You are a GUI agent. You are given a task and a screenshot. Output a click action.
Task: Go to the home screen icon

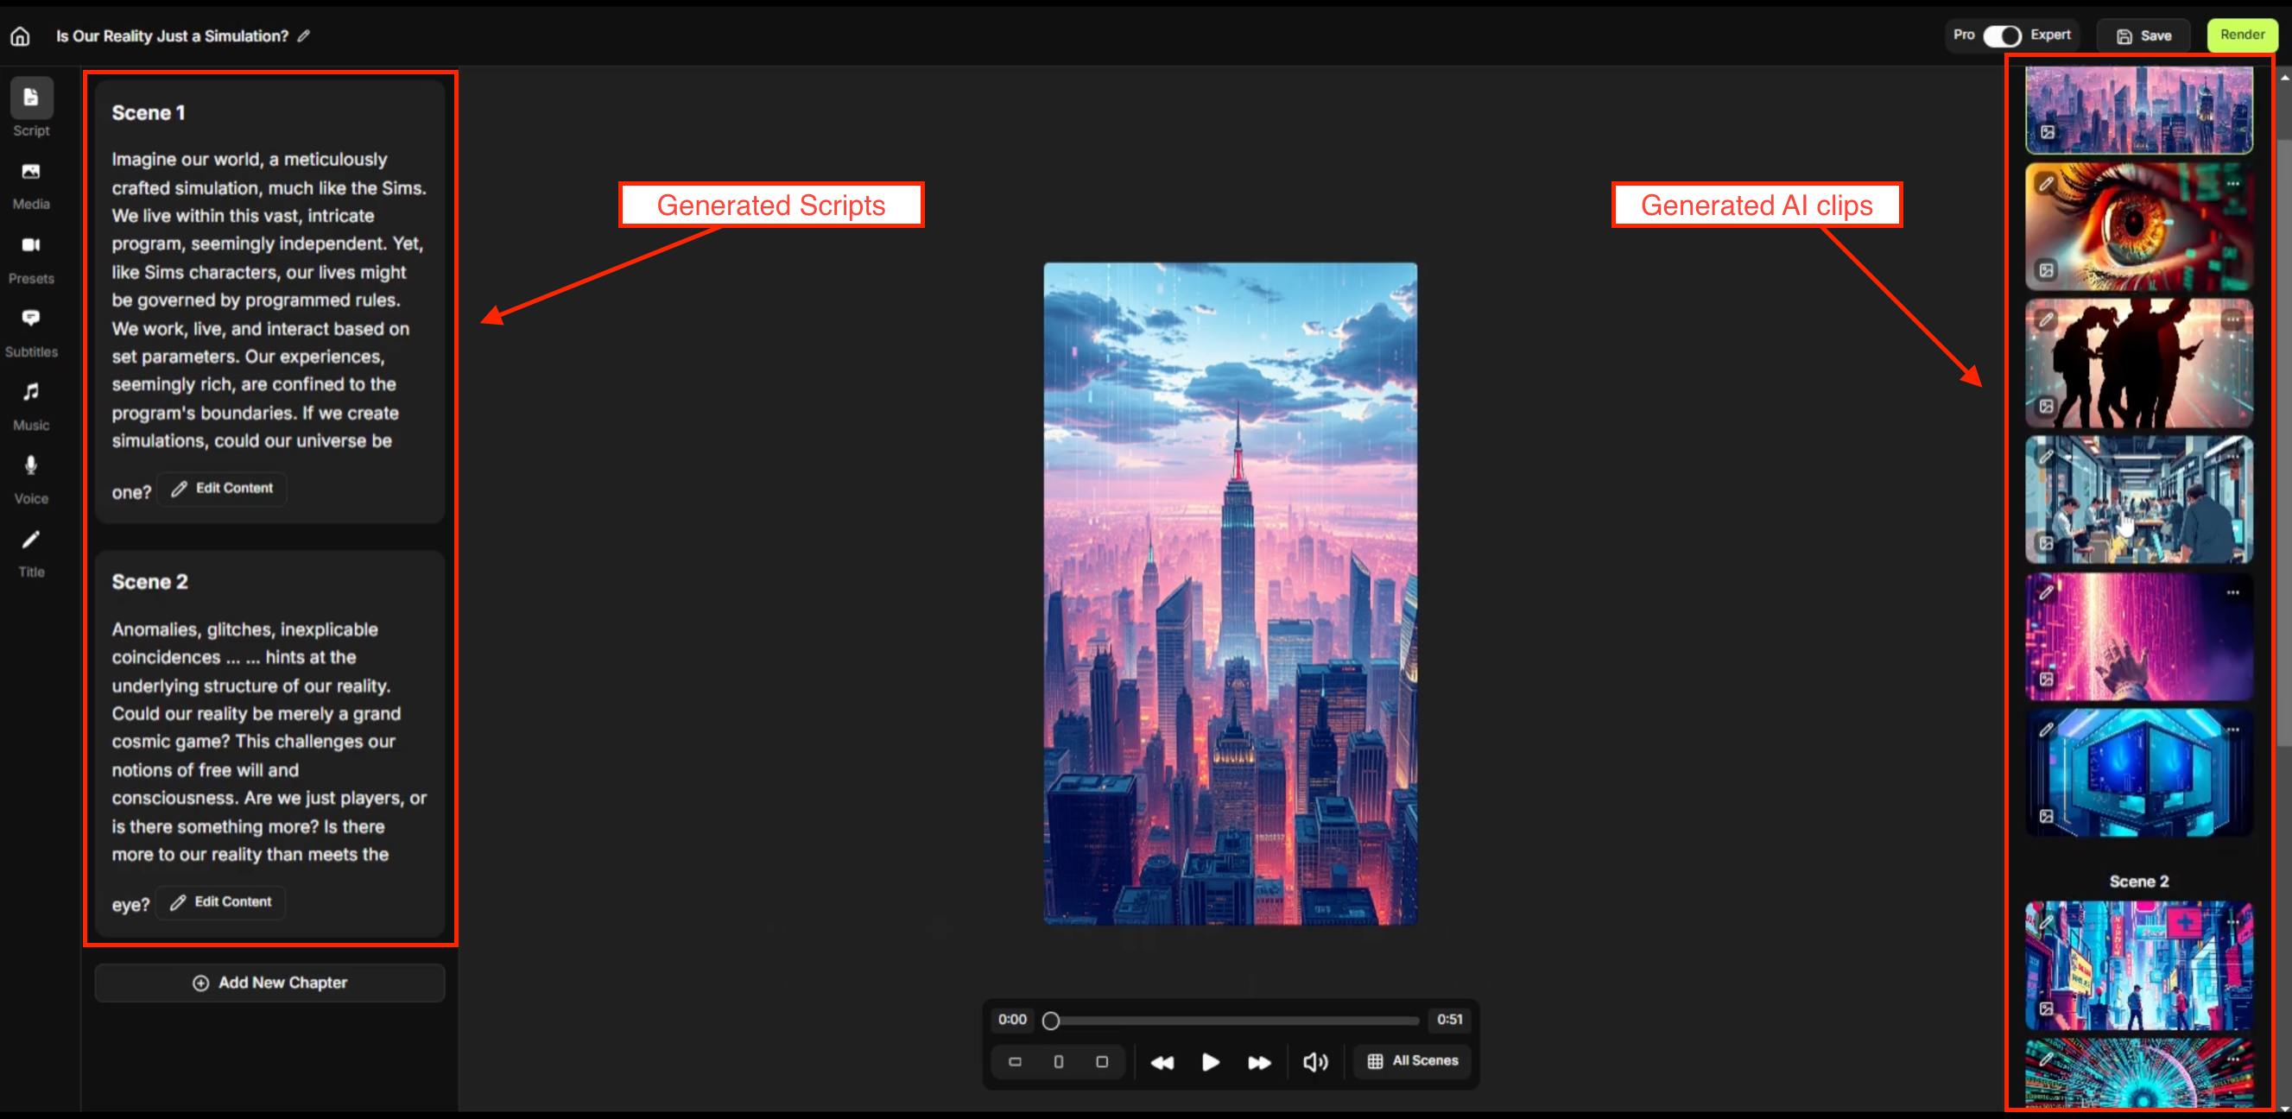(x=21, y=36)
